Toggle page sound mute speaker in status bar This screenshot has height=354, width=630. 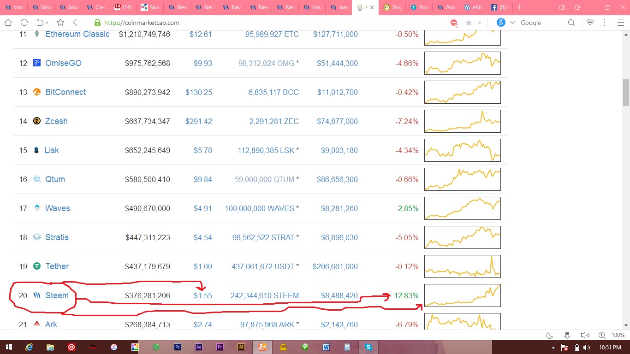[x=585, y=335]
